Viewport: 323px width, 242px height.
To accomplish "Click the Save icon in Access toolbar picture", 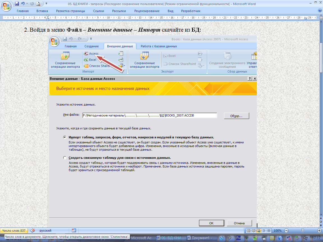I will (65, 39).
